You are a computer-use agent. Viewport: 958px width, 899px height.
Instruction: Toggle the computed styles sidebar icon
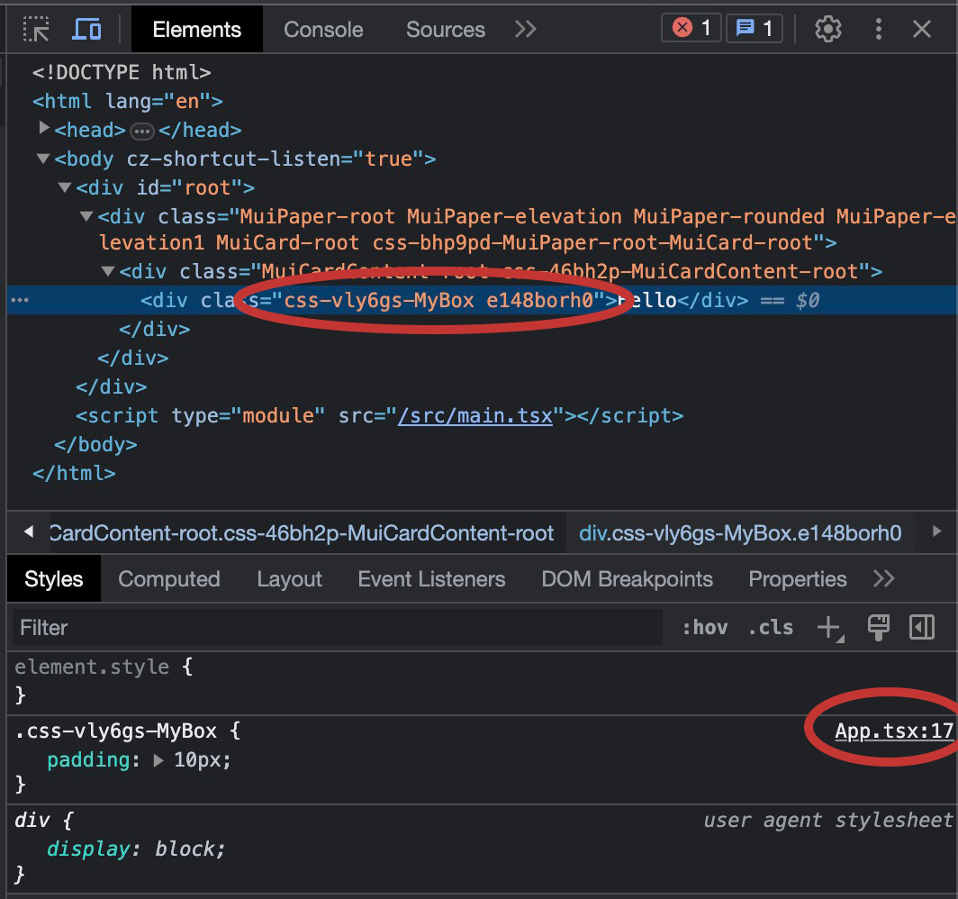click(921, 627)
